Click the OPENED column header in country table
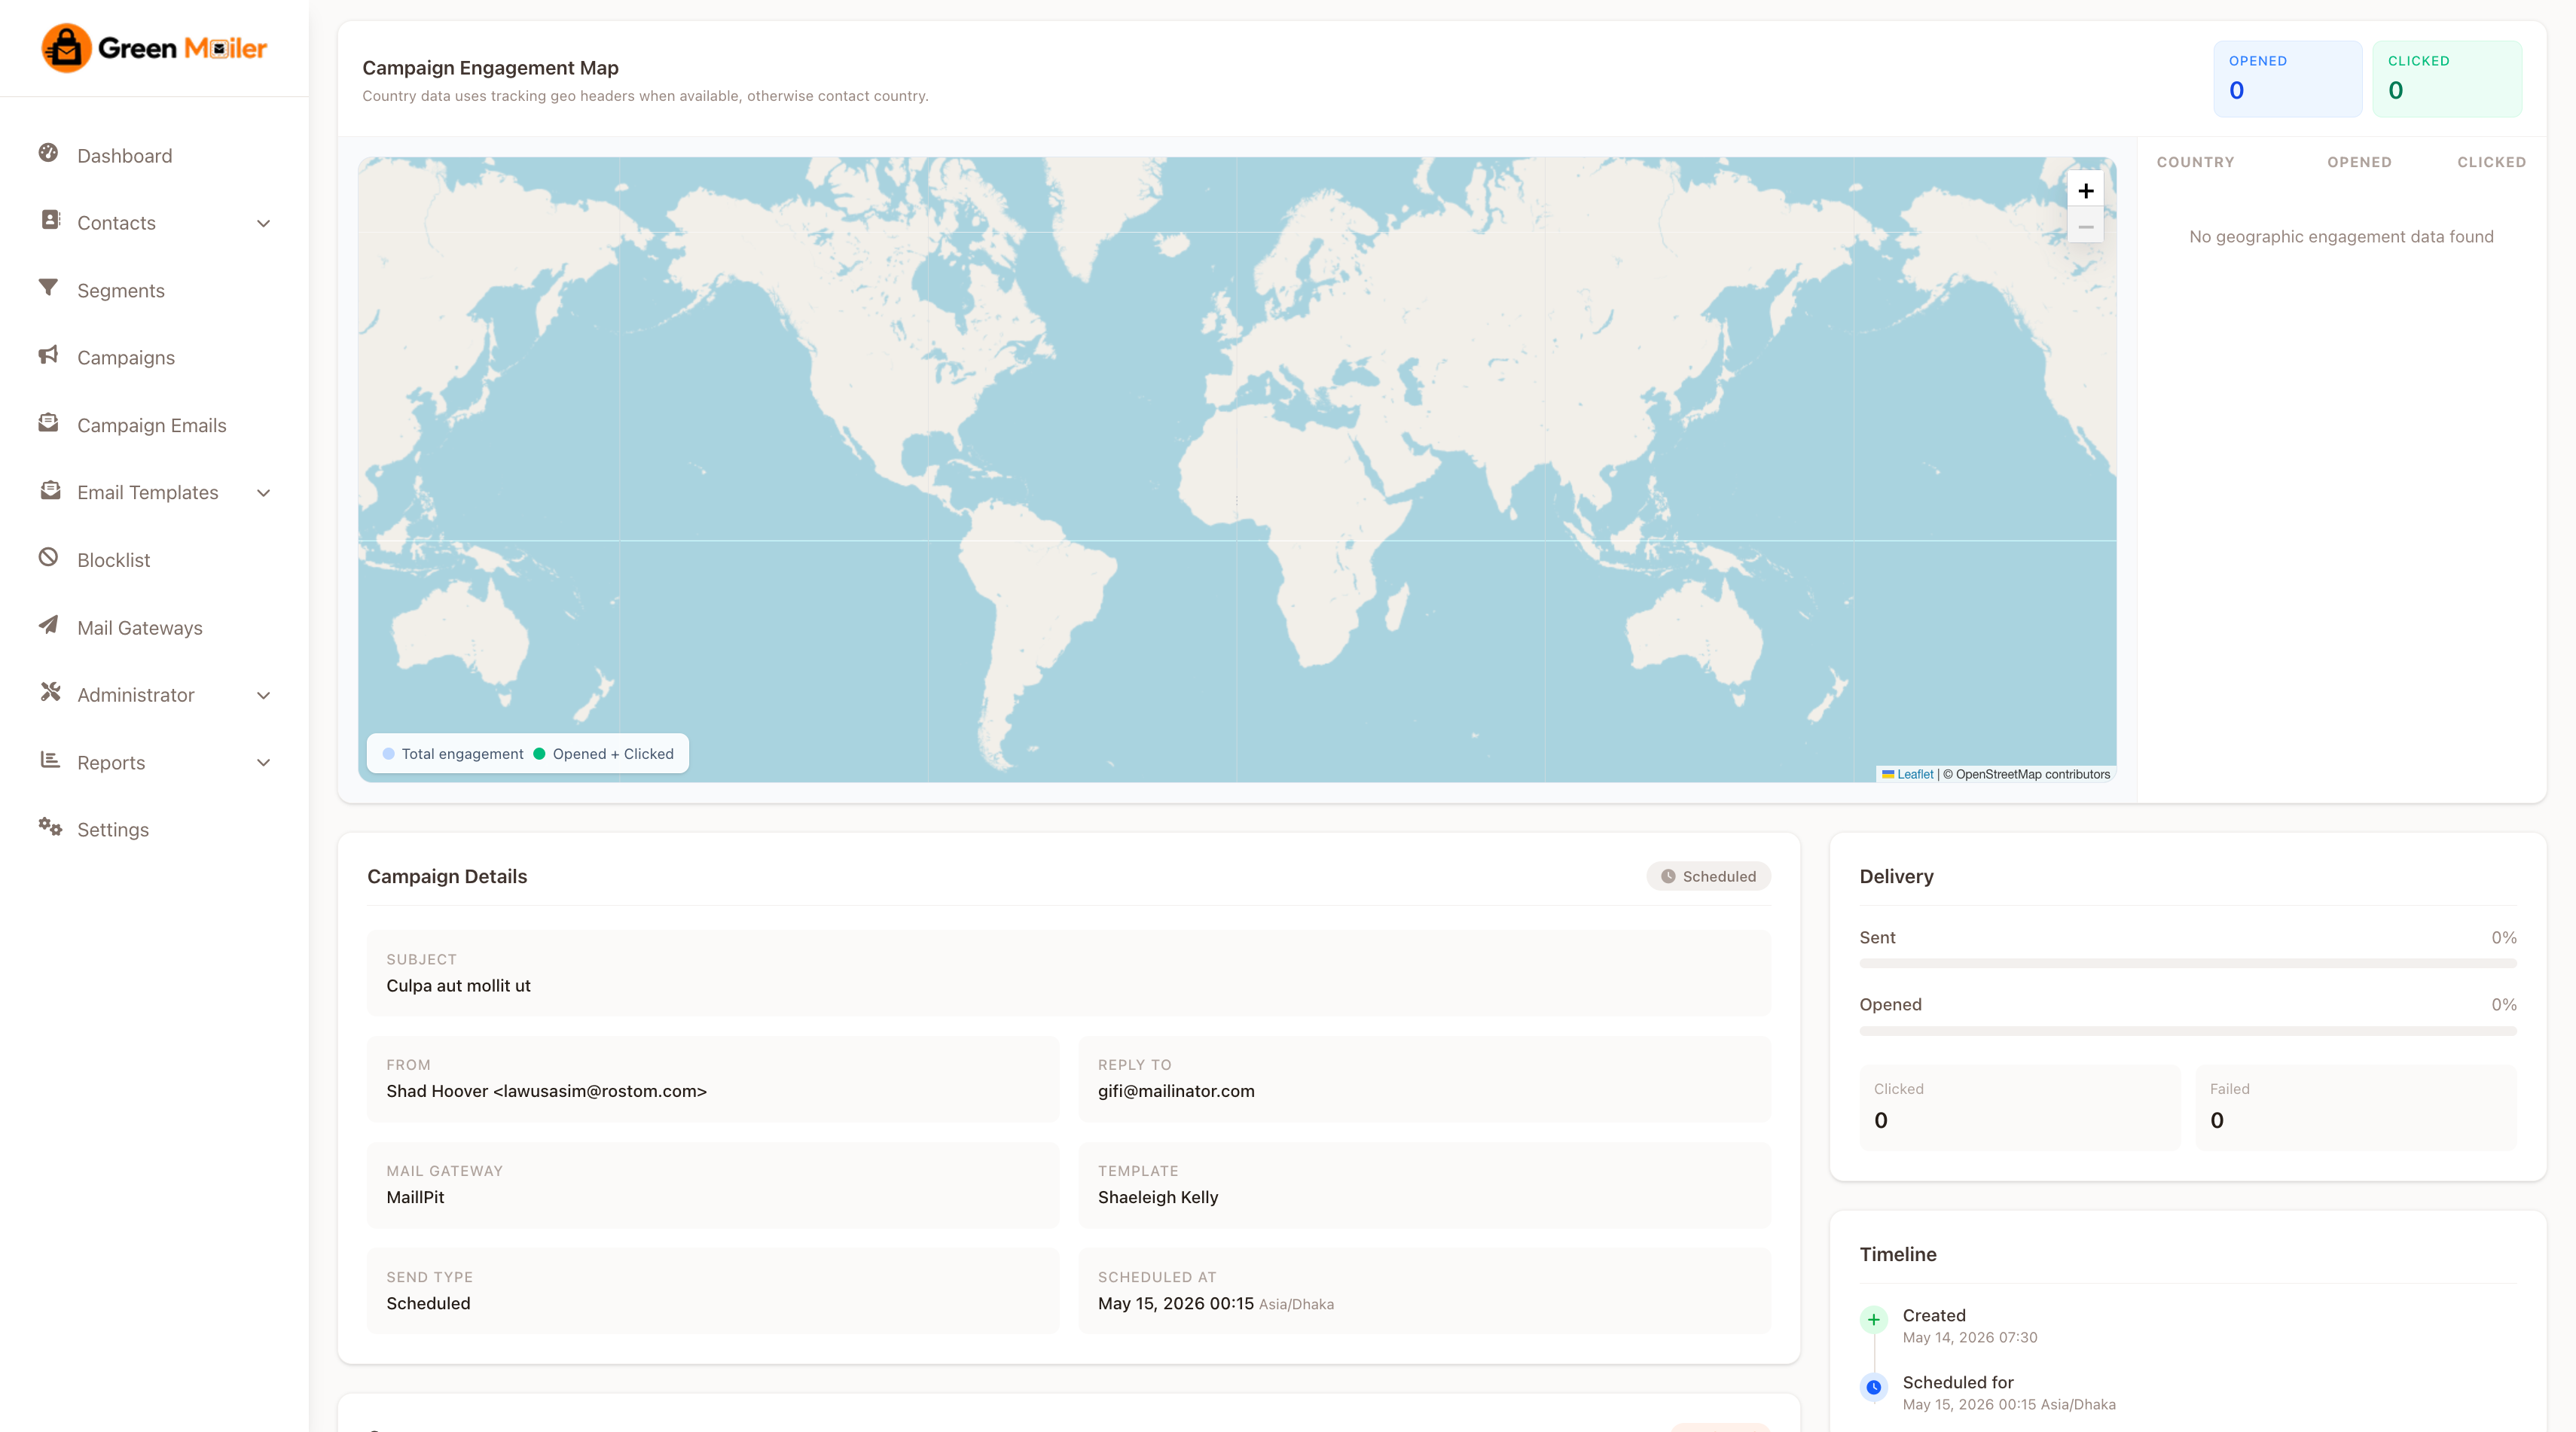The height and width of the screenshot is (1432, 2576). click(2359, 162)
